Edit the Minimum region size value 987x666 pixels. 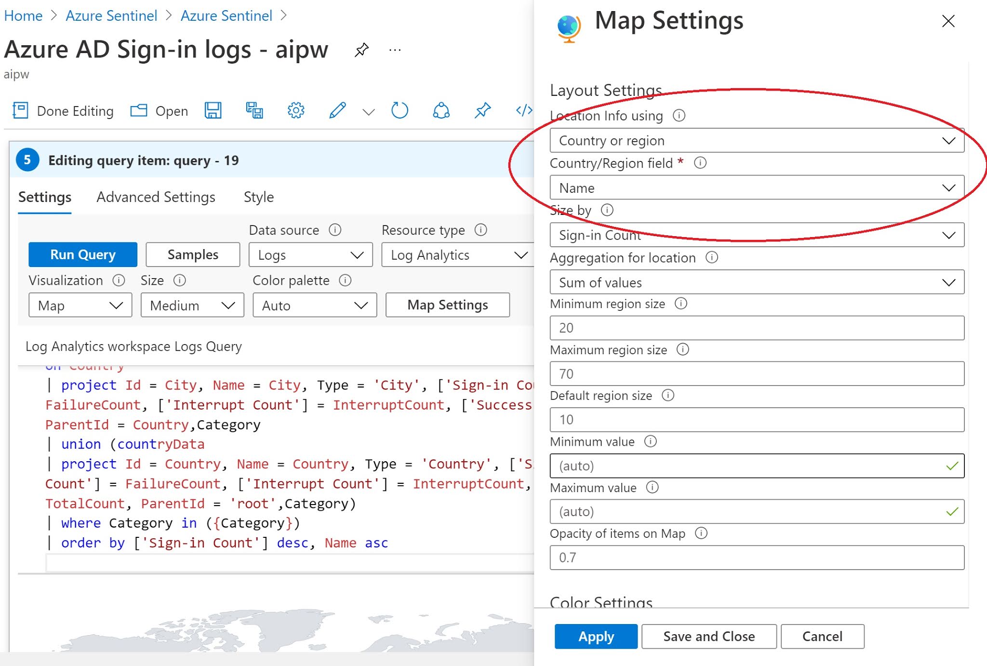757,328
